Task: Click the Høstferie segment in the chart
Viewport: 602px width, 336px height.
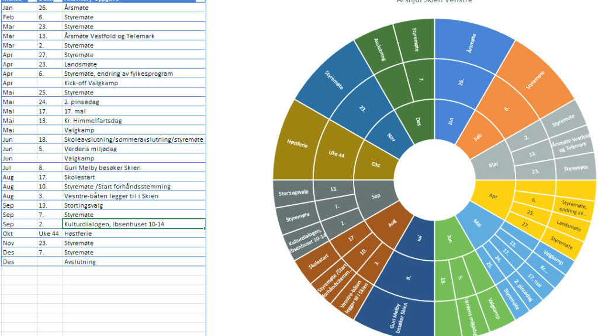Action: pos(297,143)
